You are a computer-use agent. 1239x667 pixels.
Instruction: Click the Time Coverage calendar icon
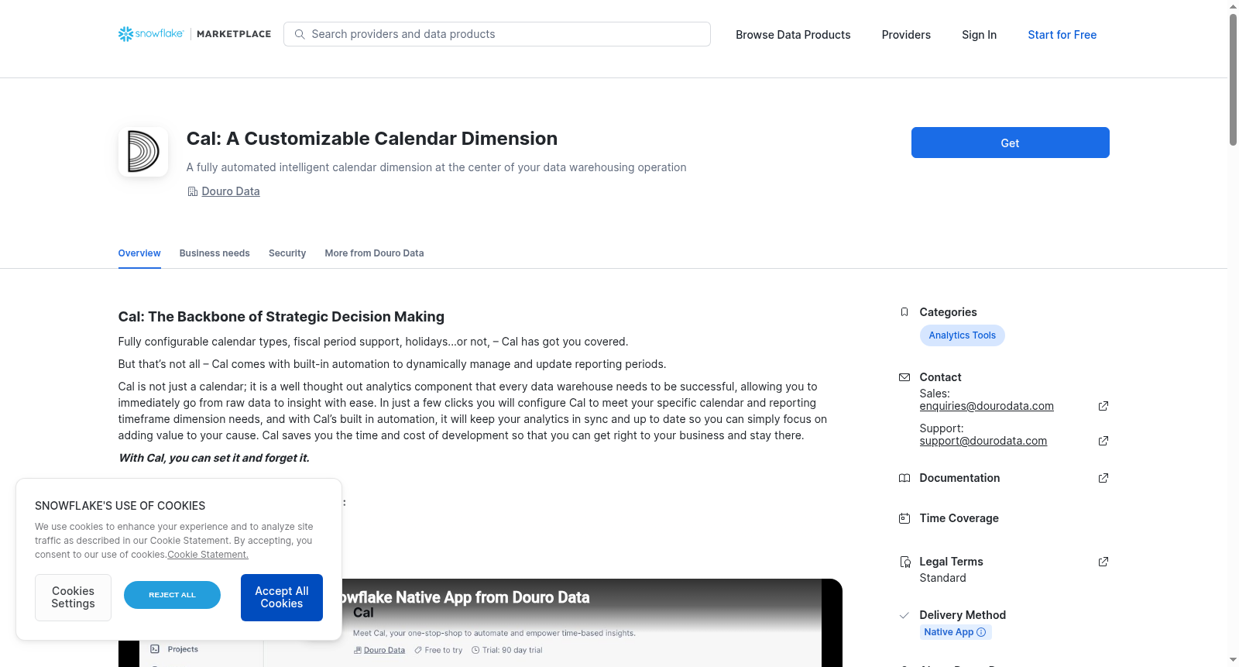click(904, 518)
